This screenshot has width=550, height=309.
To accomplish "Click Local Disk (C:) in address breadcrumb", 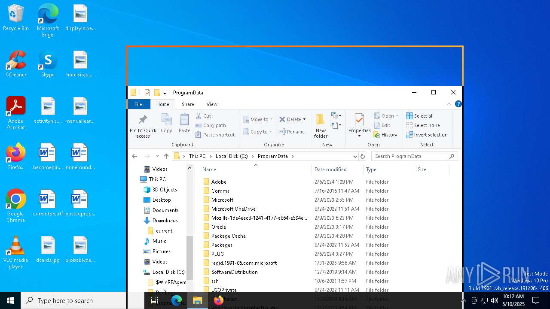I will [x=232, y=156].
